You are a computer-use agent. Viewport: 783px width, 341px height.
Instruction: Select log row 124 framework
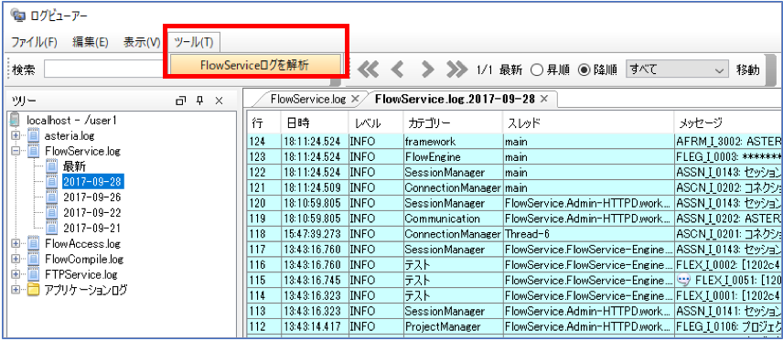pyautogui.click(x=515, y=142)
